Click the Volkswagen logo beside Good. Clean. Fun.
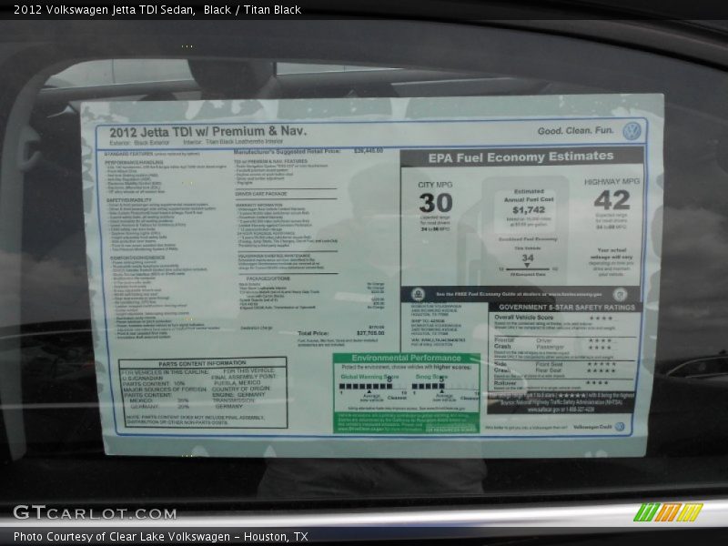This screenshot has height=546, width=728. (x=632, y=131)
